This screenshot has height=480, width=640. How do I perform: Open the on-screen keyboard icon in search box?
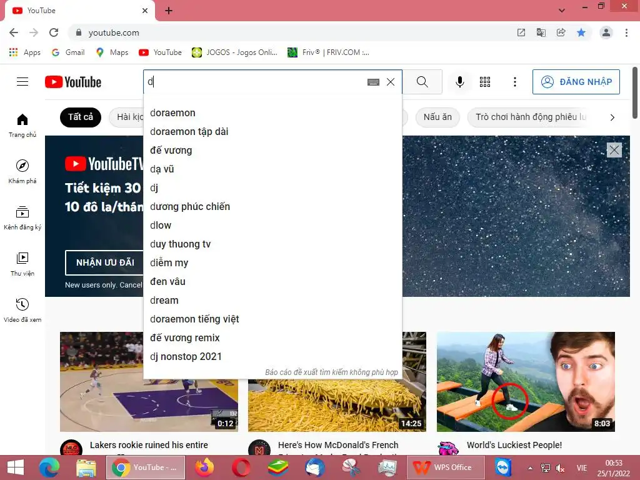coord(373,82)
